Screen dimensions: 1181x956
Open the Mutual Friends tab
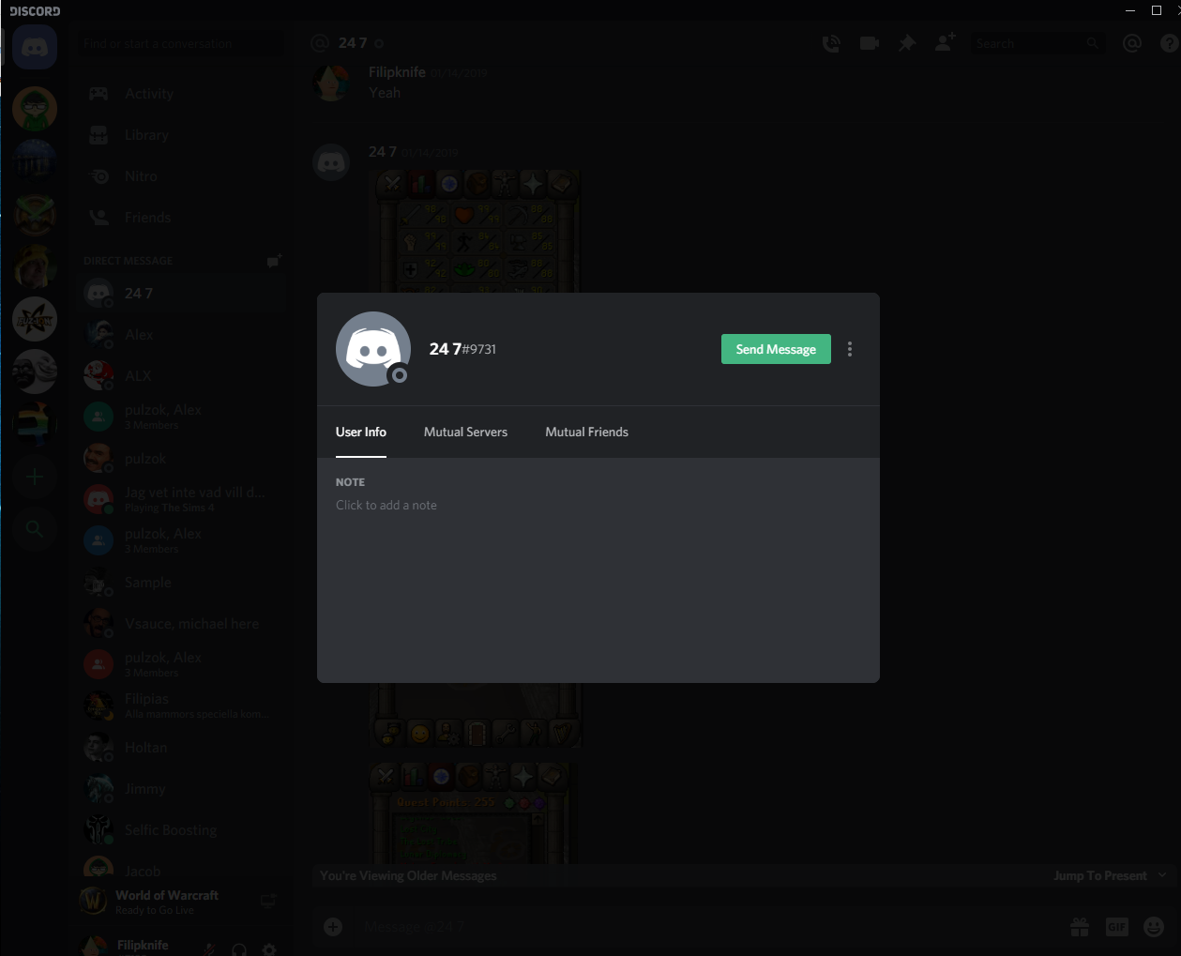(587, 432)
